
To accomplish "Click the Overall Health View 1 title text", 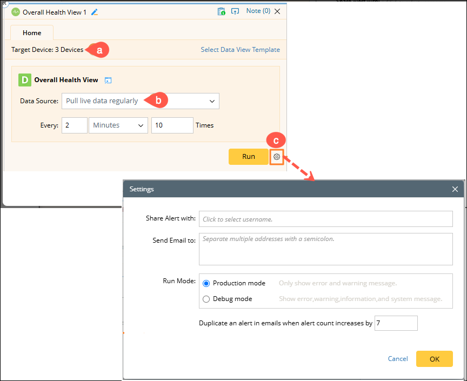I will 55,12.
